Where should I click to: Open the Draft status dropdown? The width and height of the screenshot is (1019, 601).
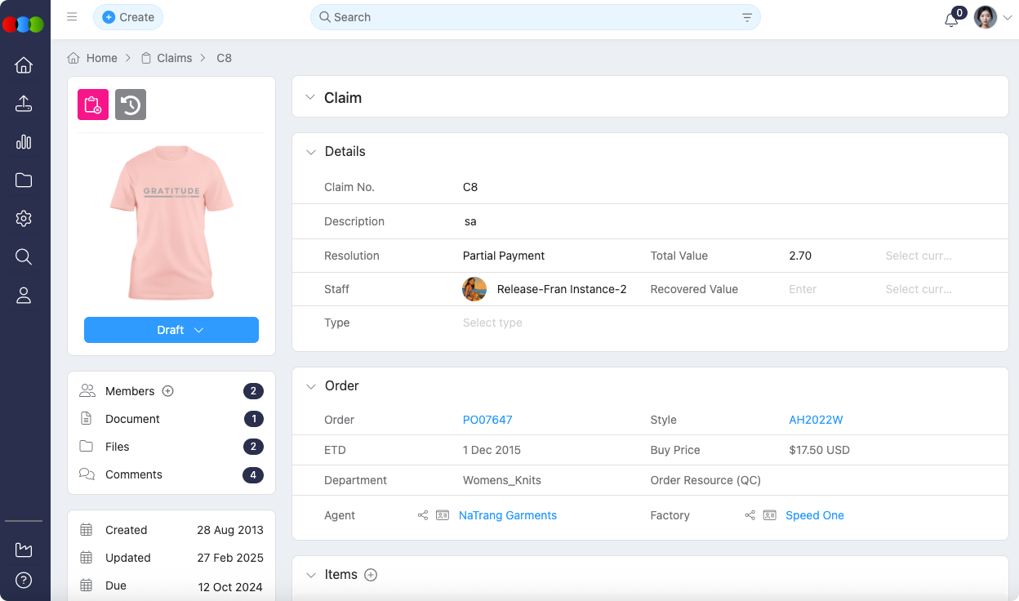[x=171, y=330]
